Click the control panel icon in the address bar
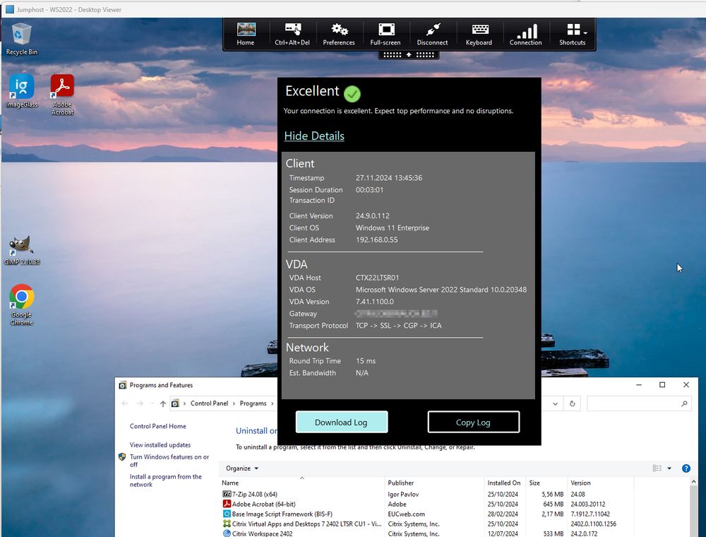Image resolution: width=706 pixels, height=537 pixels. 175,403
